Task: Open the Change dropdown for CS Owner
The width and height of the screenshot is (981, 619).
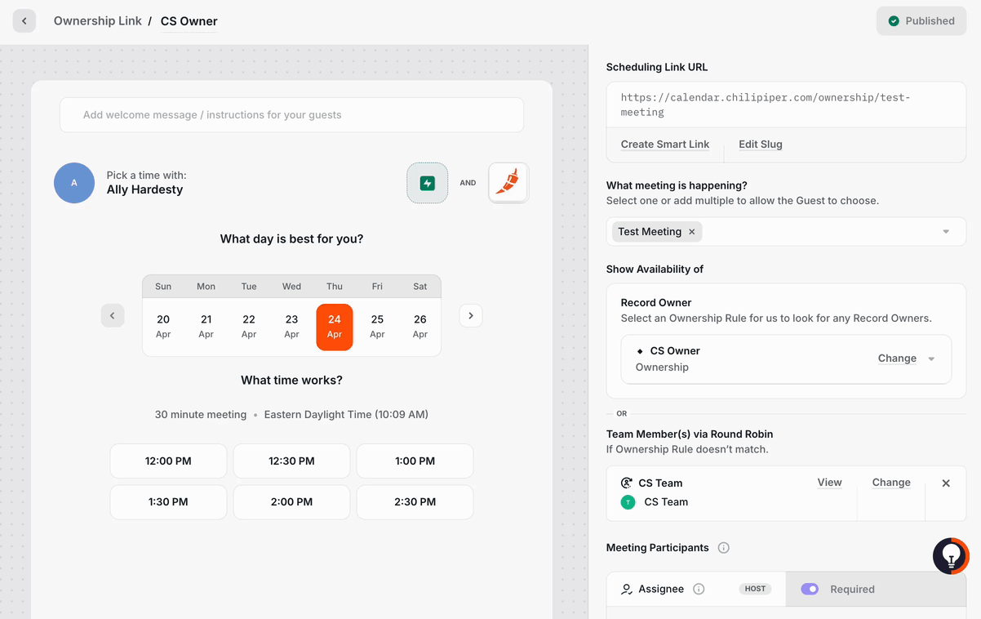Action: [x=906, y=358]
